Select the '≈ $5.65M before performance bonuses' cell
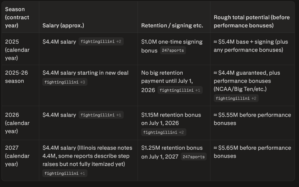Viewport: 299px width, 187px height. (252, 152)
